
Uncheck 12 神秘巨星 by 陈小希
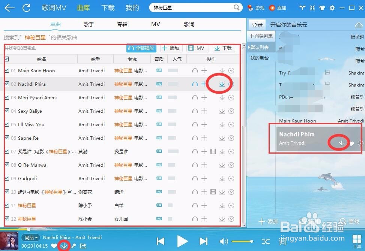[7, 218]
